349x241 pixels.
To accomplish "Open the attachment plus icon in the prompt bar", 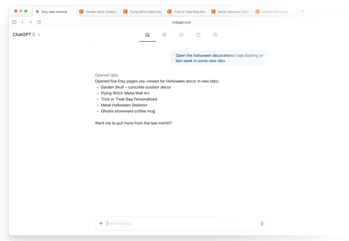I will point(101,223).
